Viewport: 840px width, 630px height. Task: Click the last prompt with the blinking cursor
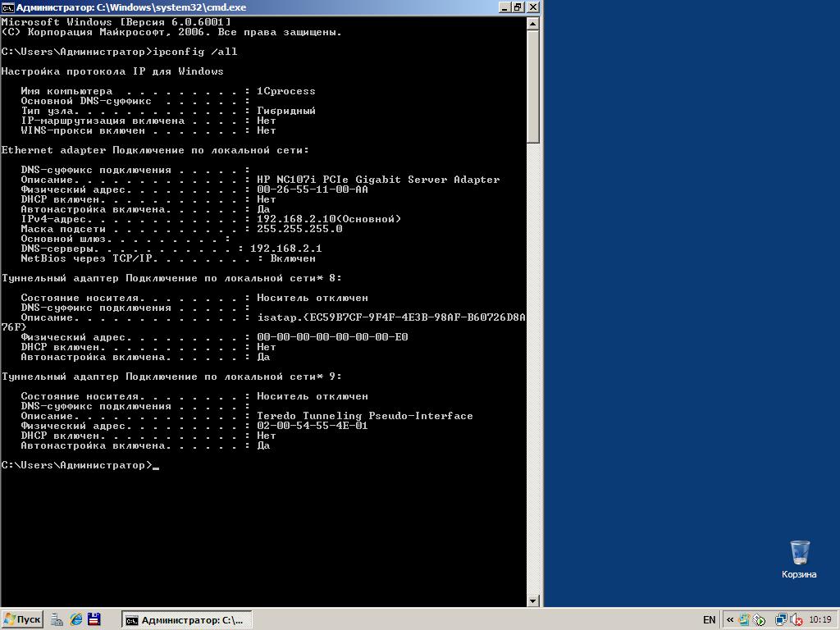(80, 466)
